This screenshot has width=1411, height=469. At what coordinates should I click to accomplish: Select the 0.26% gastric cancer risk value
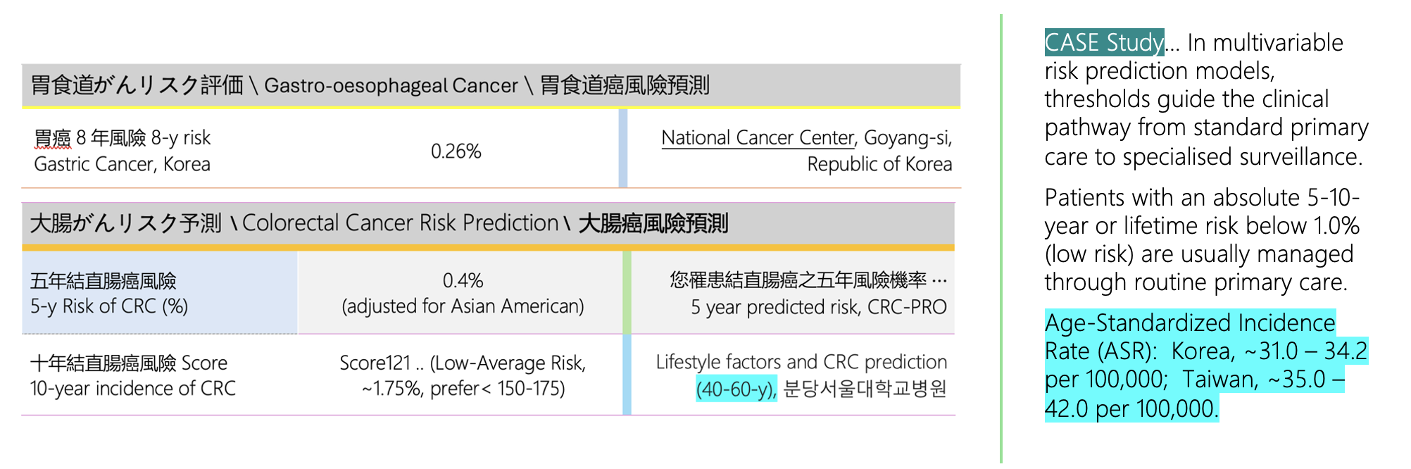pos(456,151)
